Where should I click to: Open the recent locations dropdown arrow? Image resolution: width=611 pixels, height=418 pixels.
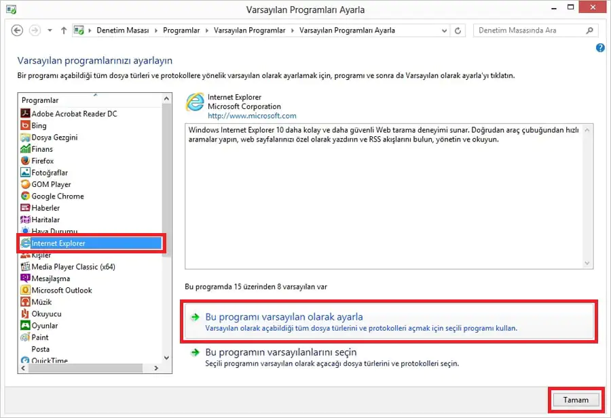50,30
